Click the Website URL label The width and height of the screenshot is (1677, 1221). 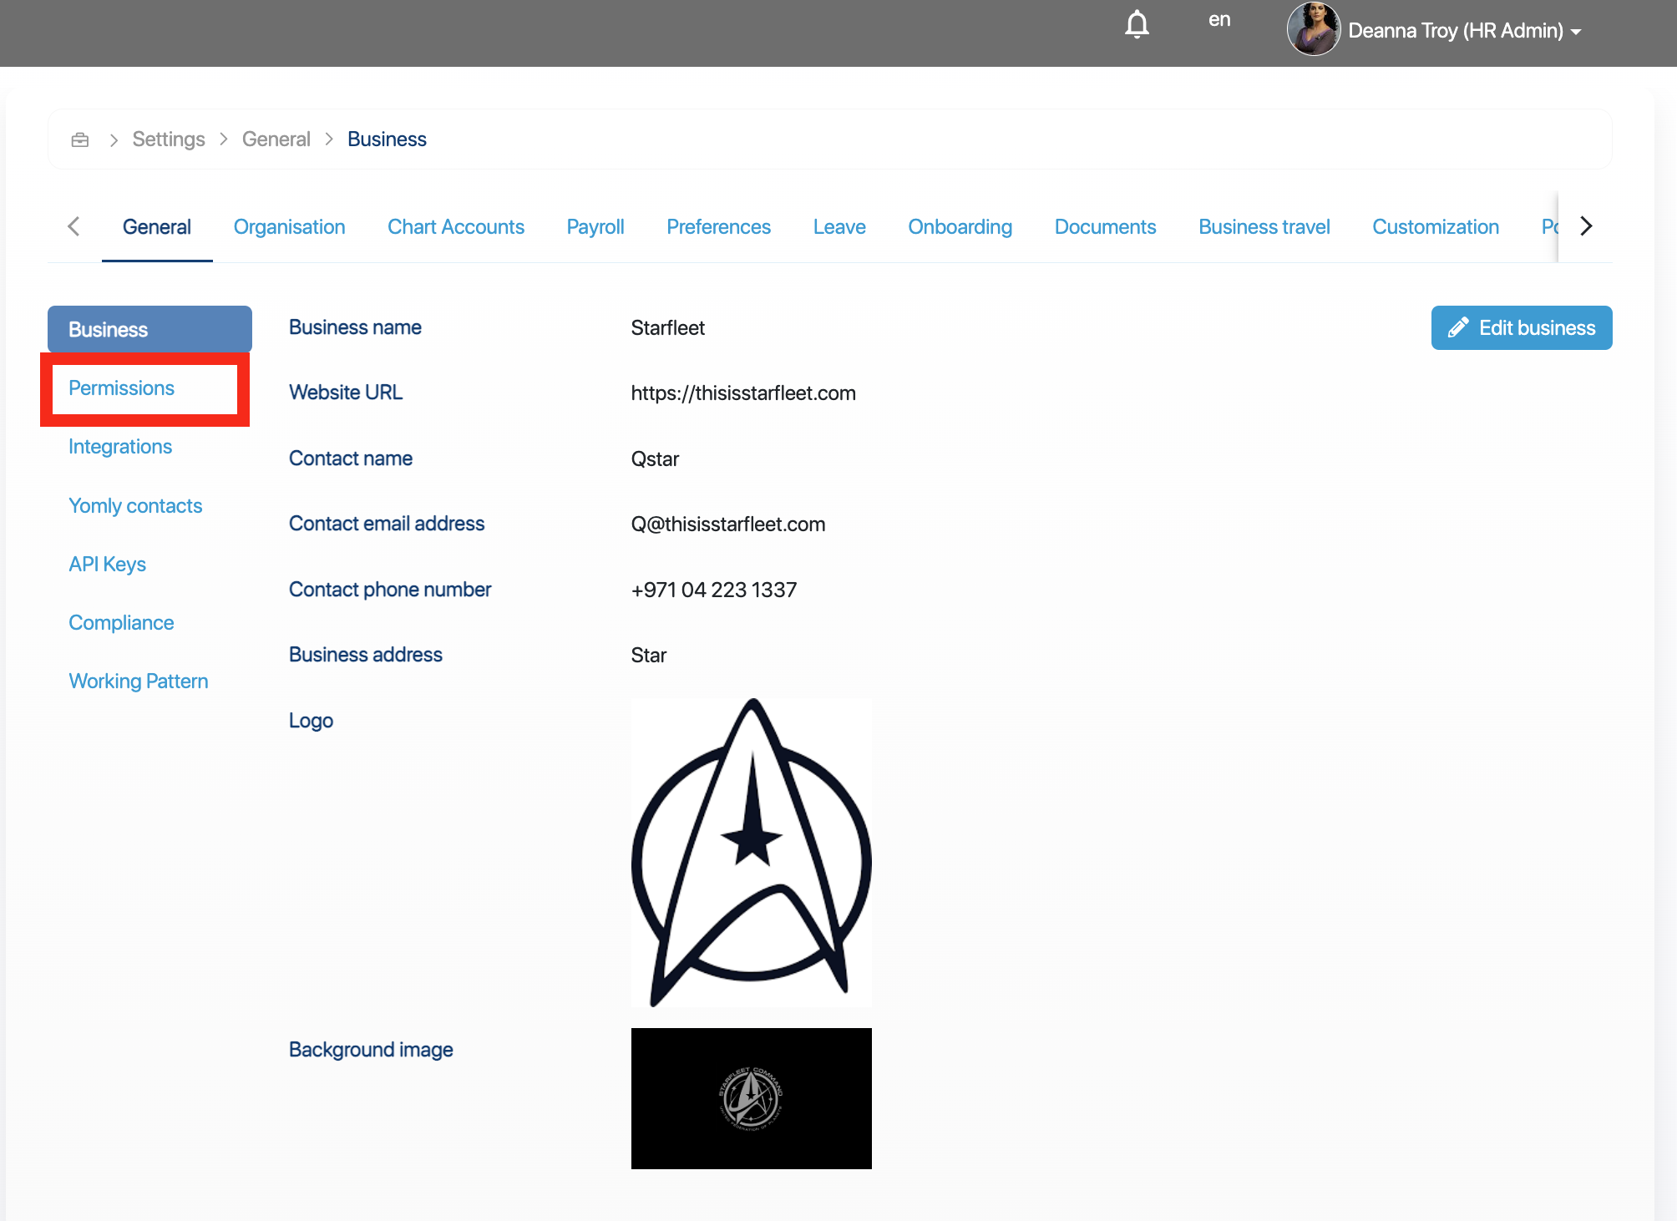coord(346,393)
